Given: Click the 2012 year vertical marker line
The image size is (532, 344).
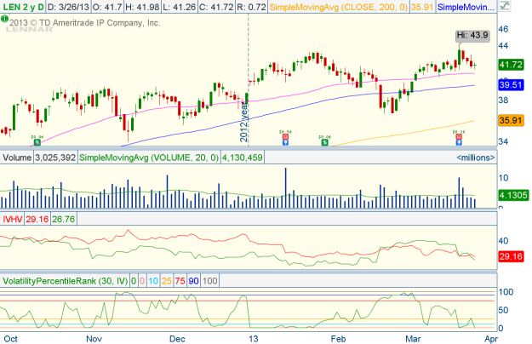Looking at the screenshot, I should (x=248, y=85).
